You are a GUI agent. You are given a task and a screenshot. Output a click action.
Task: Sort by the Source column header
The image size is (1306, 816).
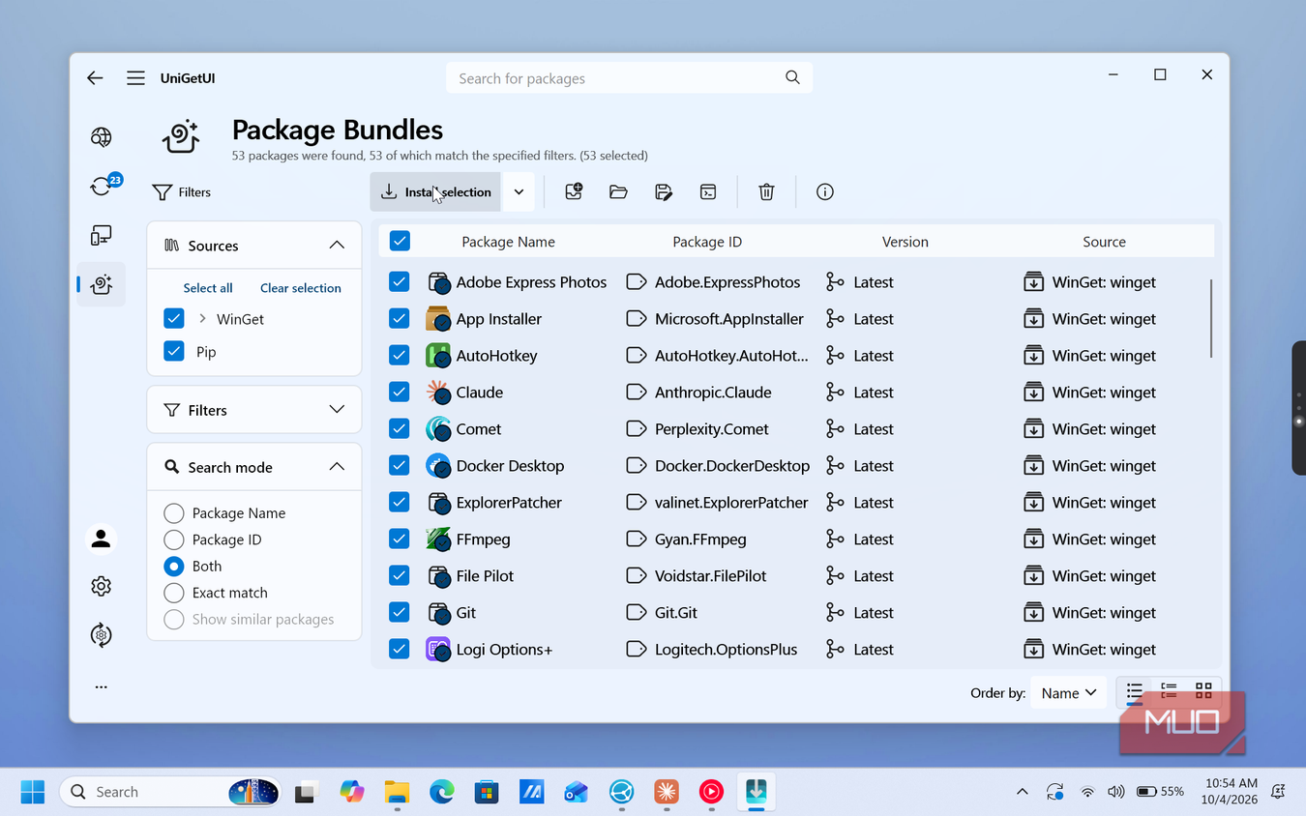pos(1104,242)
